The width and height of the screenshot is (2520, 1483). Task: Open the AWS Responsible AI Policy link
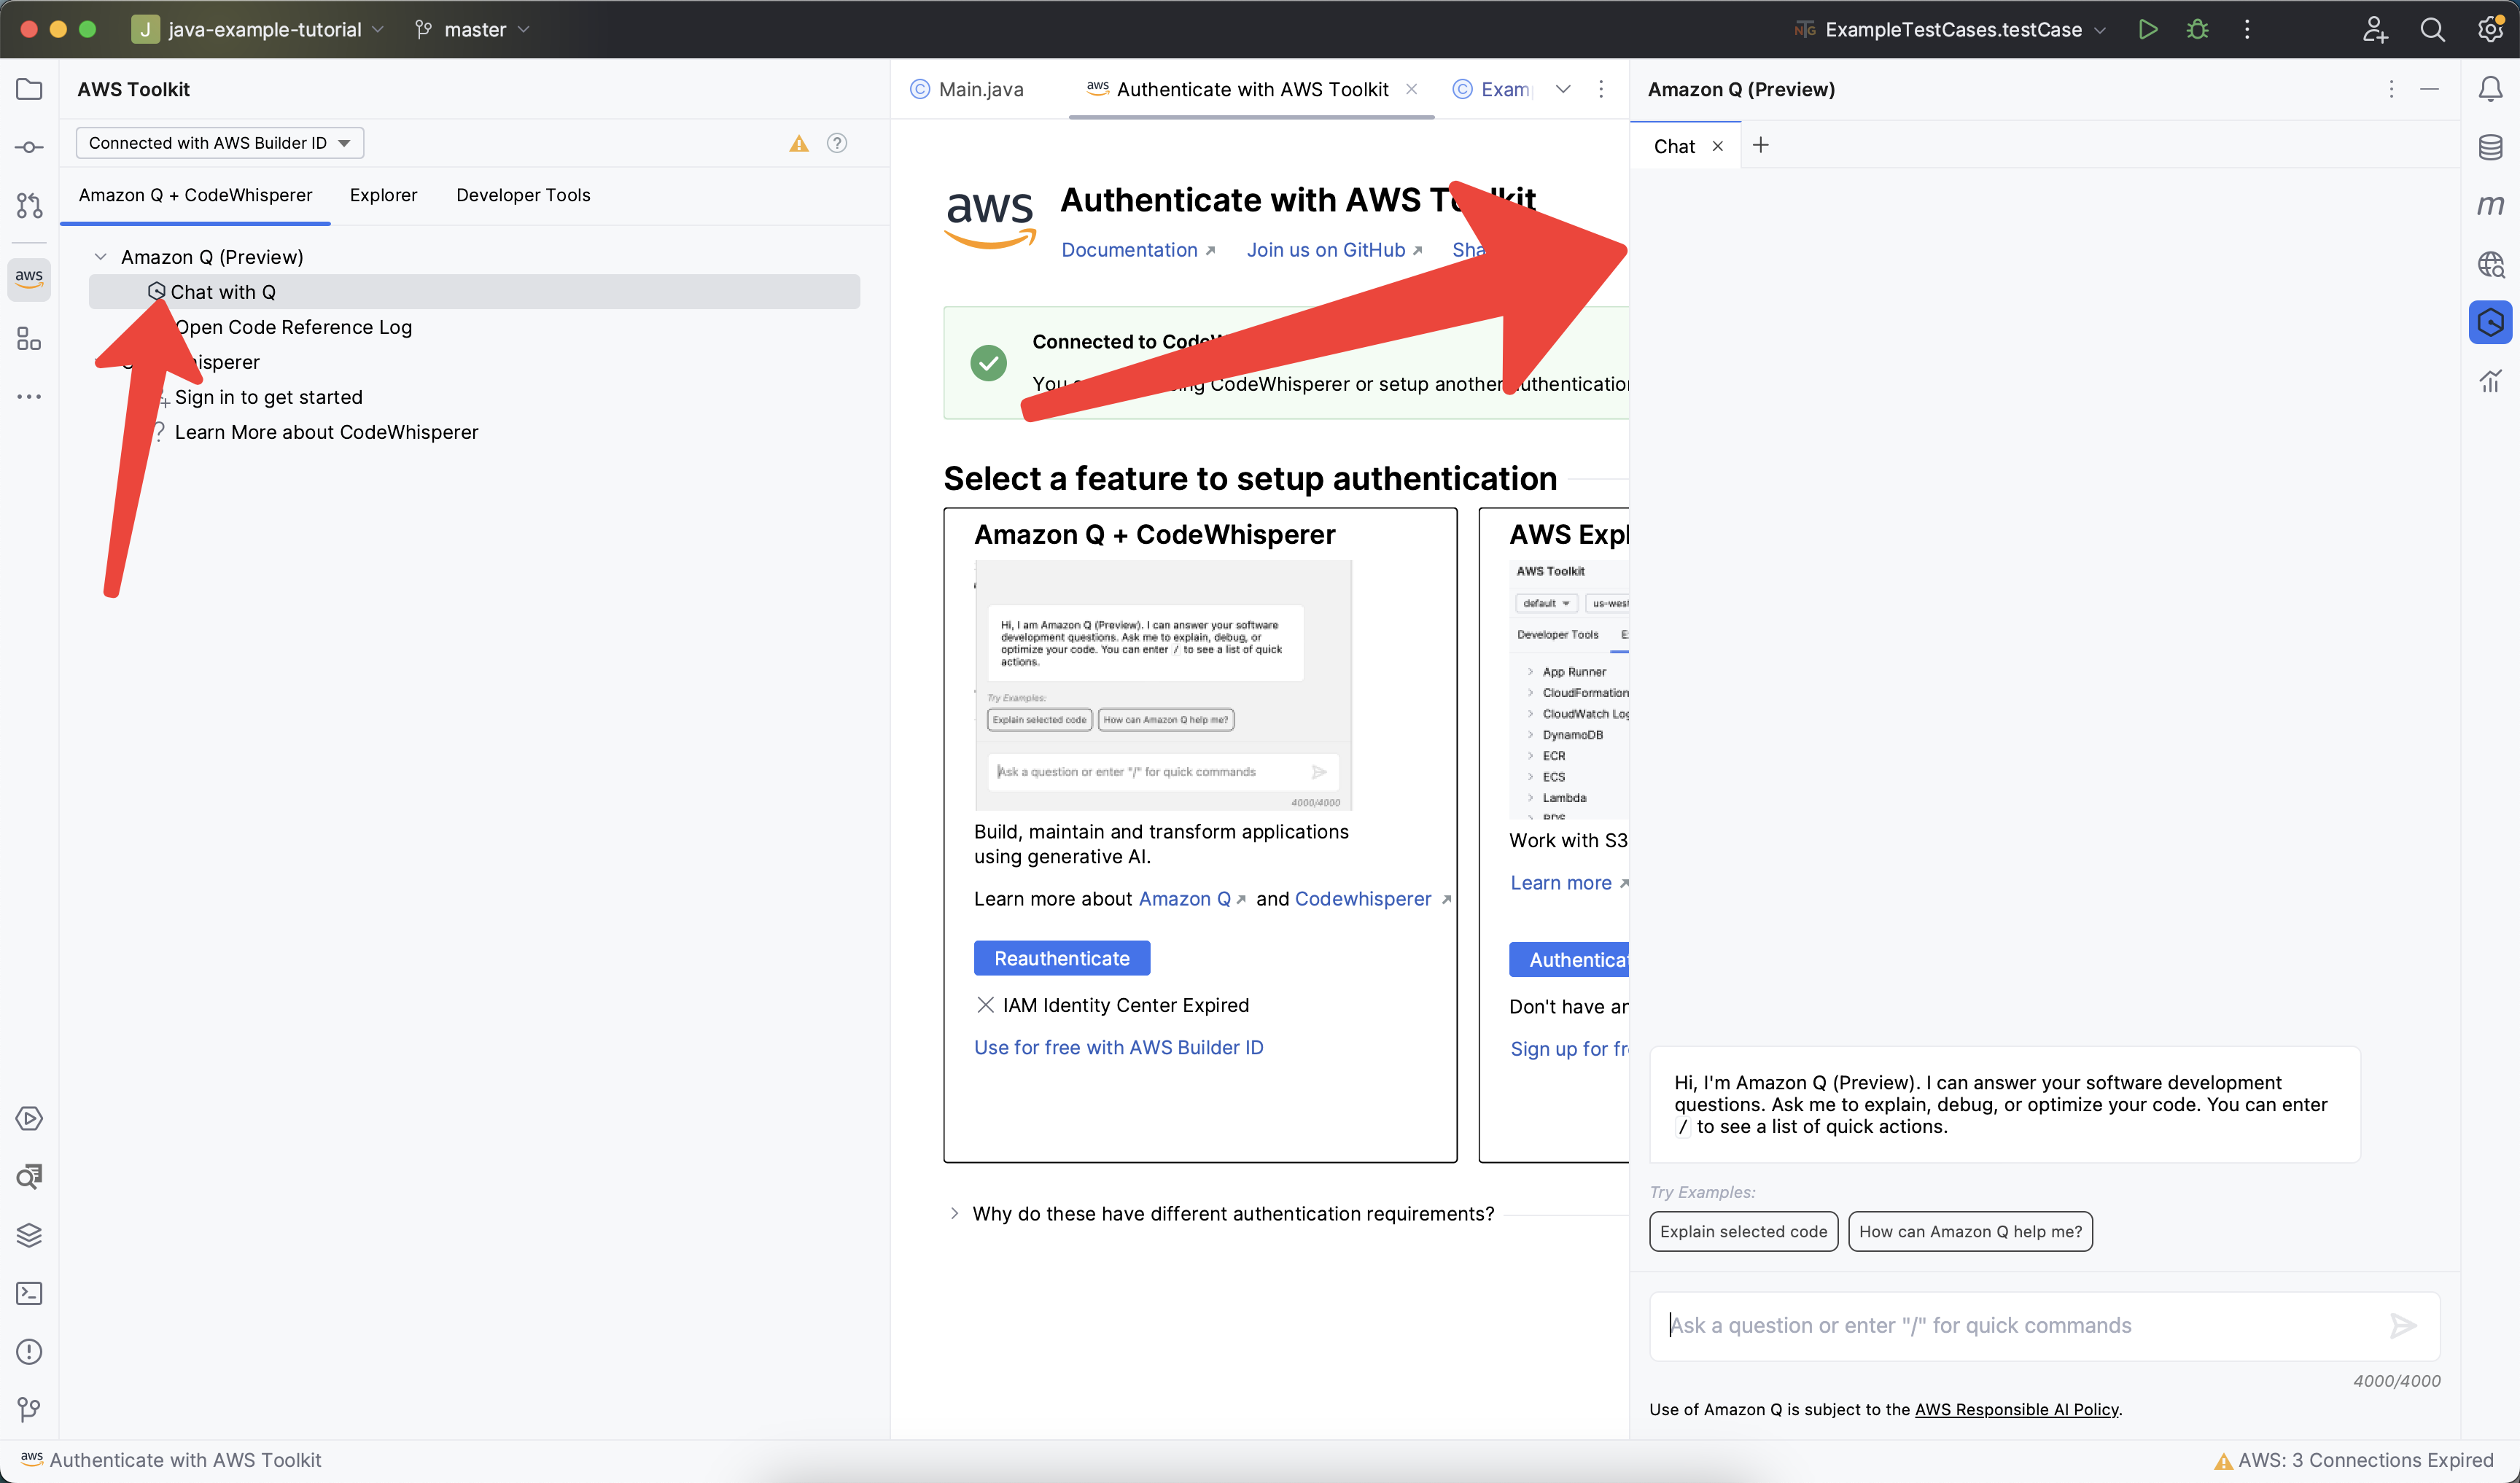tap(2016, 1409)
